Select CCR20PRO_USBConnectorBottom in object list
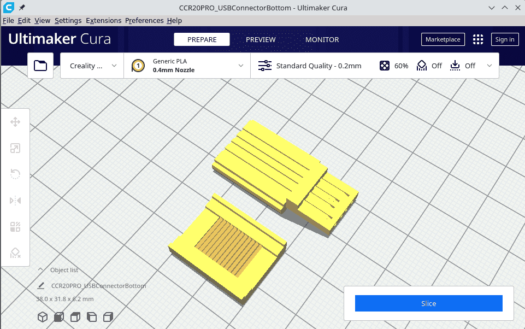 point(98,286)
